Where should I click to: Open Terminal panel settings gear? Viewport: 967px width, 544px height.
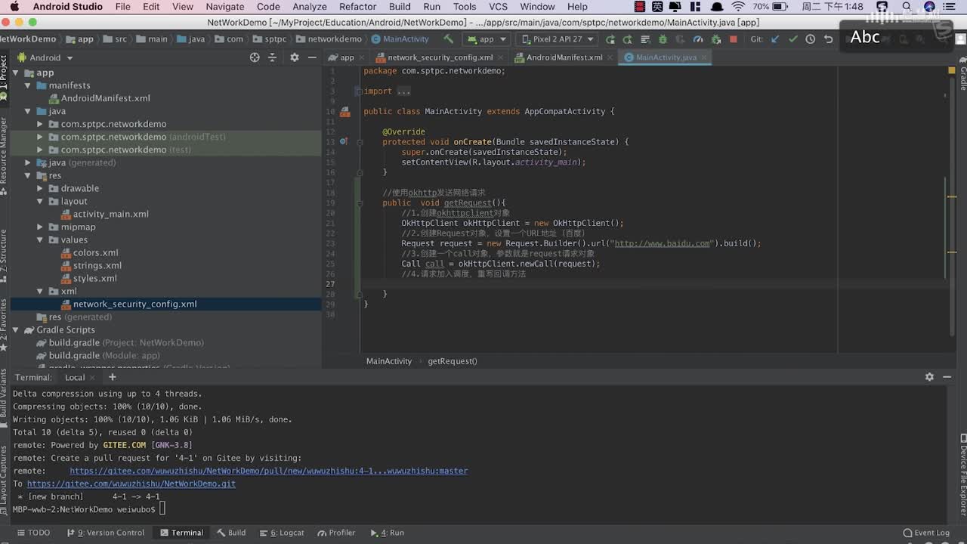click(x=929, y=377)
